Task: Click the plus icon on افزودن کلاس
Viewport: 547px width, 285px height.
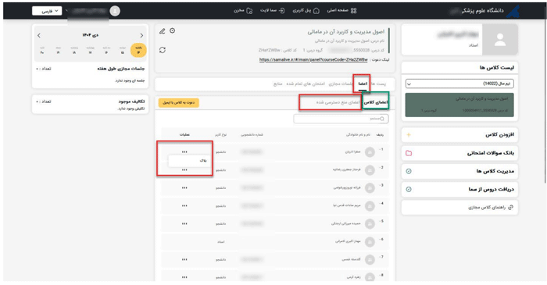Action: pyautogui.click(x=409, y=135)
